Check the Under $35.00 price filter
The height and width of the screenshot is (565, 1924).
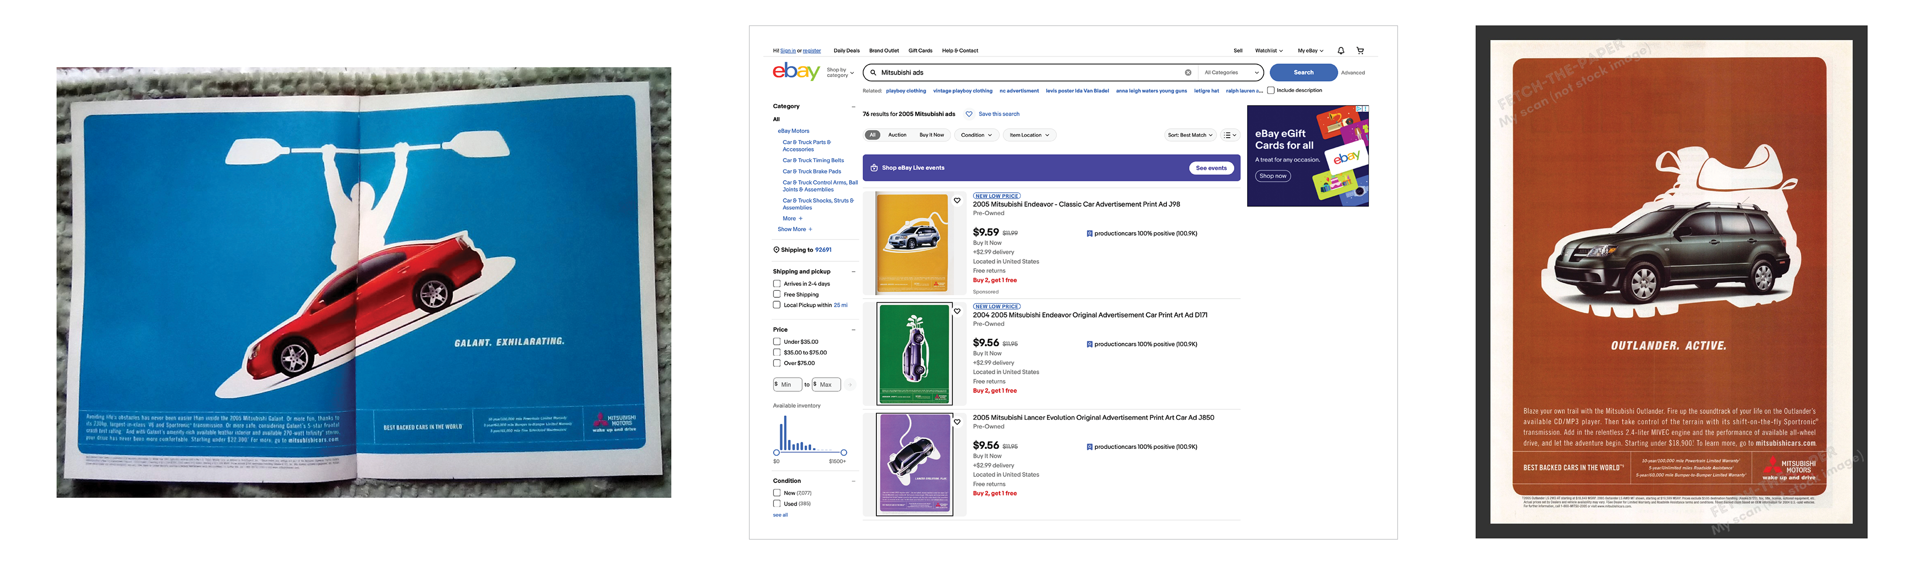tap(777, 342)
